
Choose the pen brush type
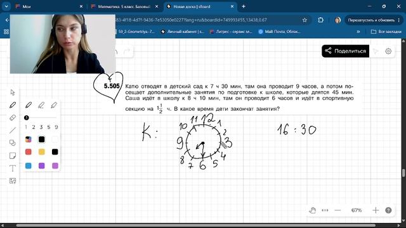coord(29,105)
